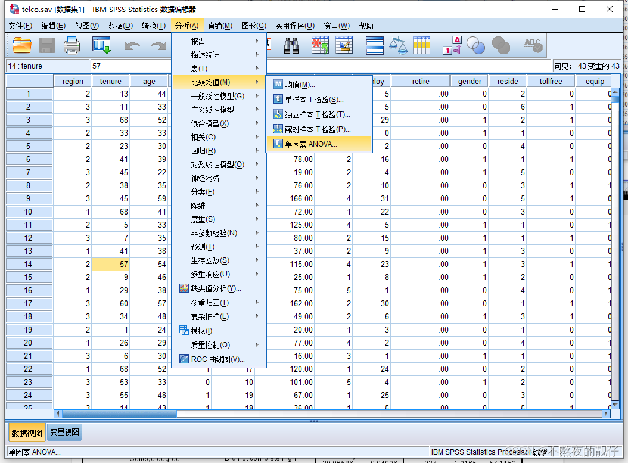Click the horizontal scrollbar right arrow
628x463 pixels.
tap(606, 414)
